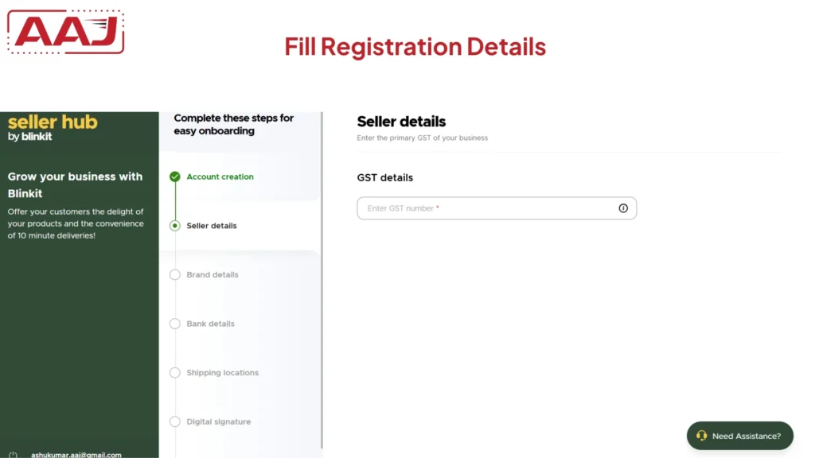Select the Brand details step circle

(x=175, y=274)
